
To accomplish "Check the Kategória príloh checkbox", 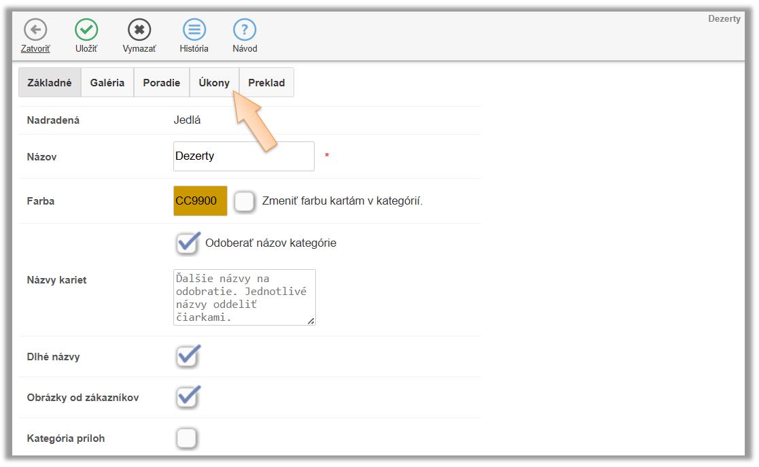I will point(187,438).
